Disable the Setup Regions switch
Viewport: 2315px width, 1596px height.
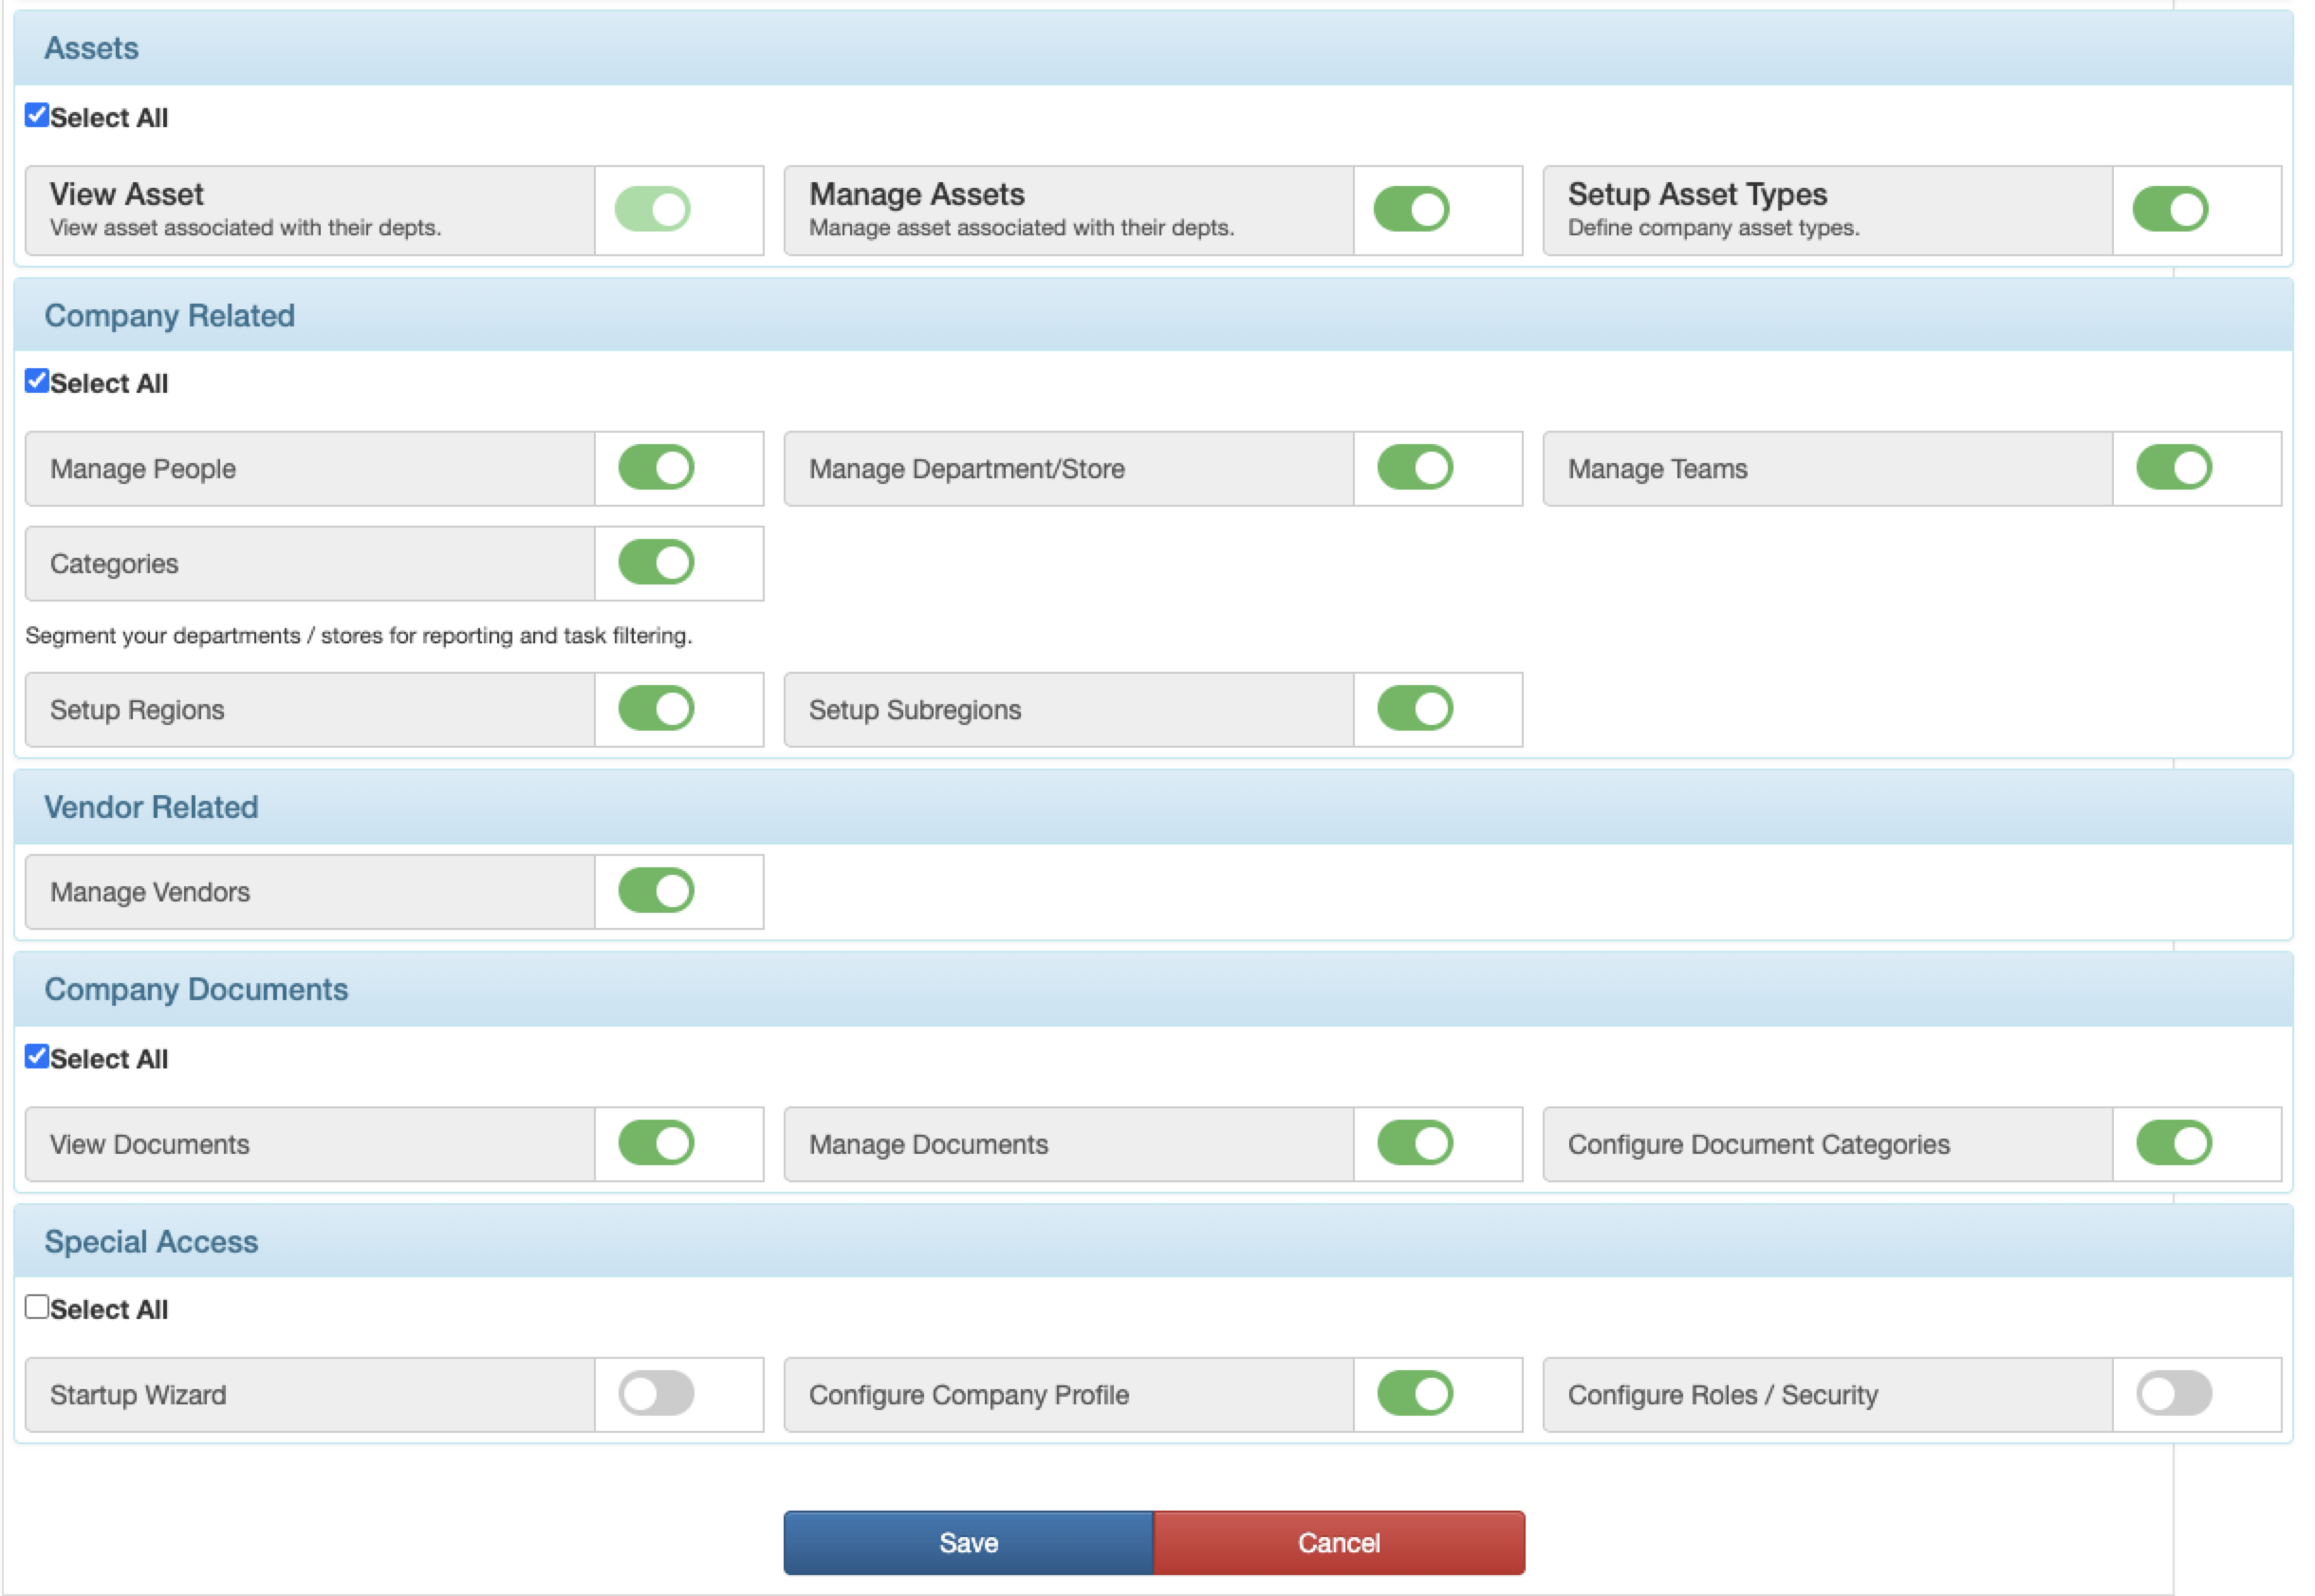point(656,708)
